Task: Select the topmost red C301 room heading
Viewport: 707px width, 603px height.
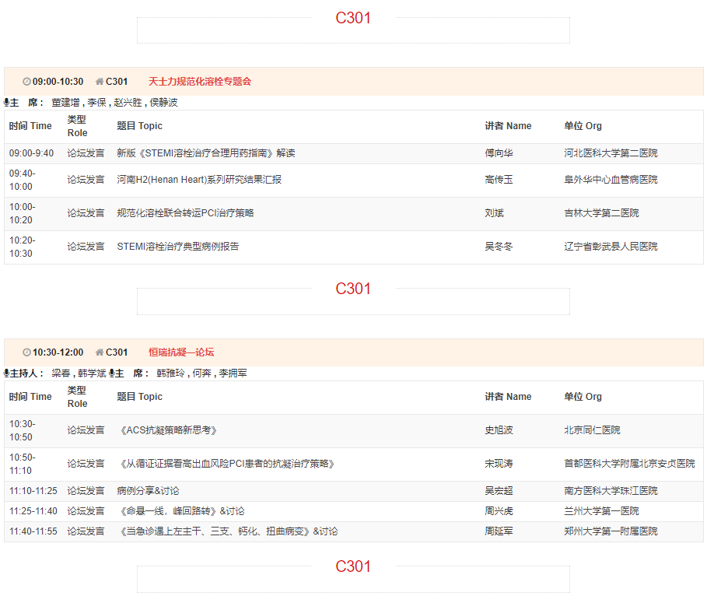Action: coord(353,18)
